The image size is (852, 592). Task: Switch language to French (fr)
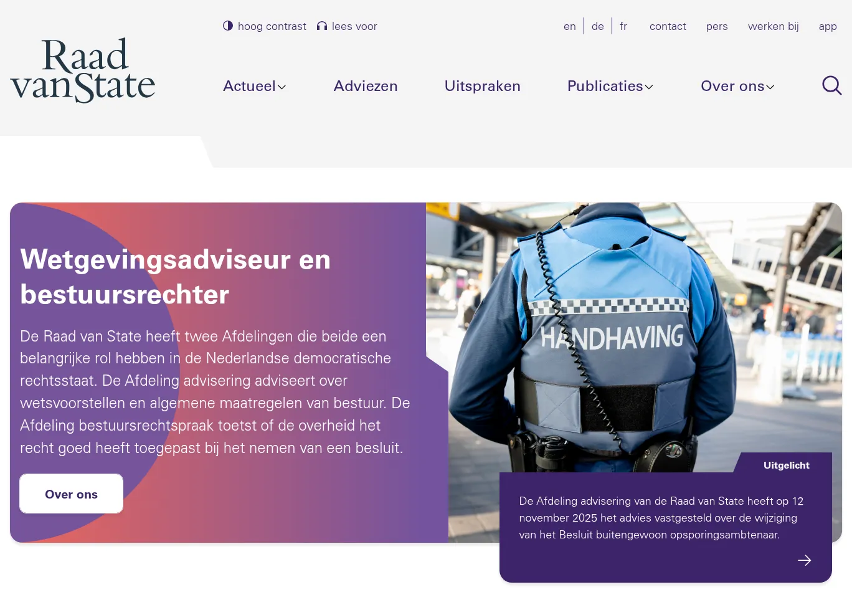[623, 26]
